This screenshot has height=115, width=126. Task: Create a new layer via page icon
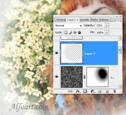(107, 91)
